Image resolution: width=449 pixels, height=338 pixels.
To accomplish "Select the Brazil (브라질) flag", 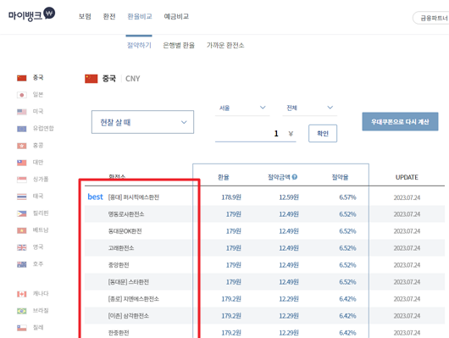I will (22, 311).
